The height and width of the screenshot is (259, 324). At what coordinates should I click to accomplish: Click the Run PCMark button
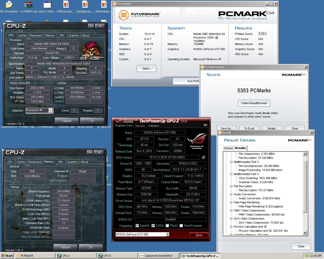186,81
